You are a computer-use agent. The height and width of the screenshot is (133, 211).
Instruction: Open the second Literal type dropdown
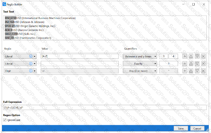tap(34, 63)
